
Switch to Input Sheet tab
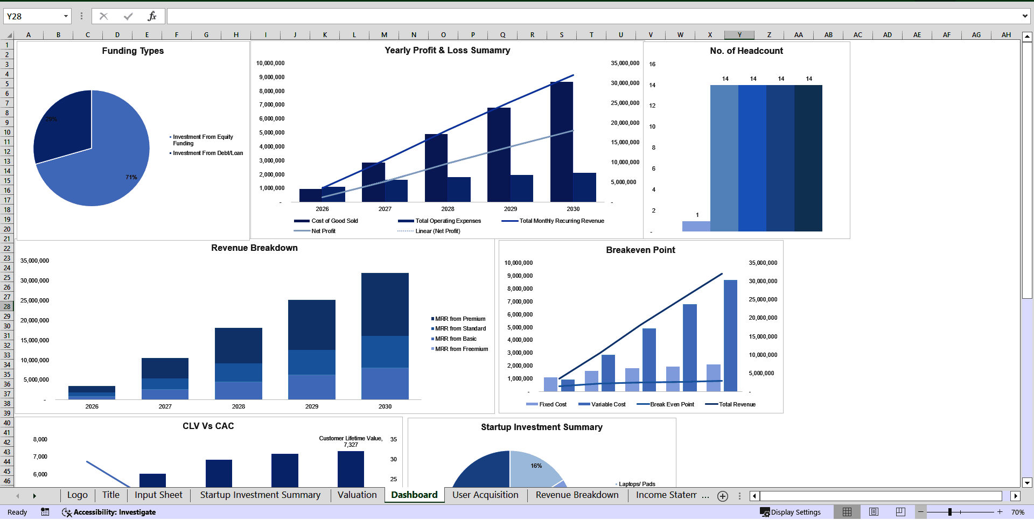coord(158,495)
